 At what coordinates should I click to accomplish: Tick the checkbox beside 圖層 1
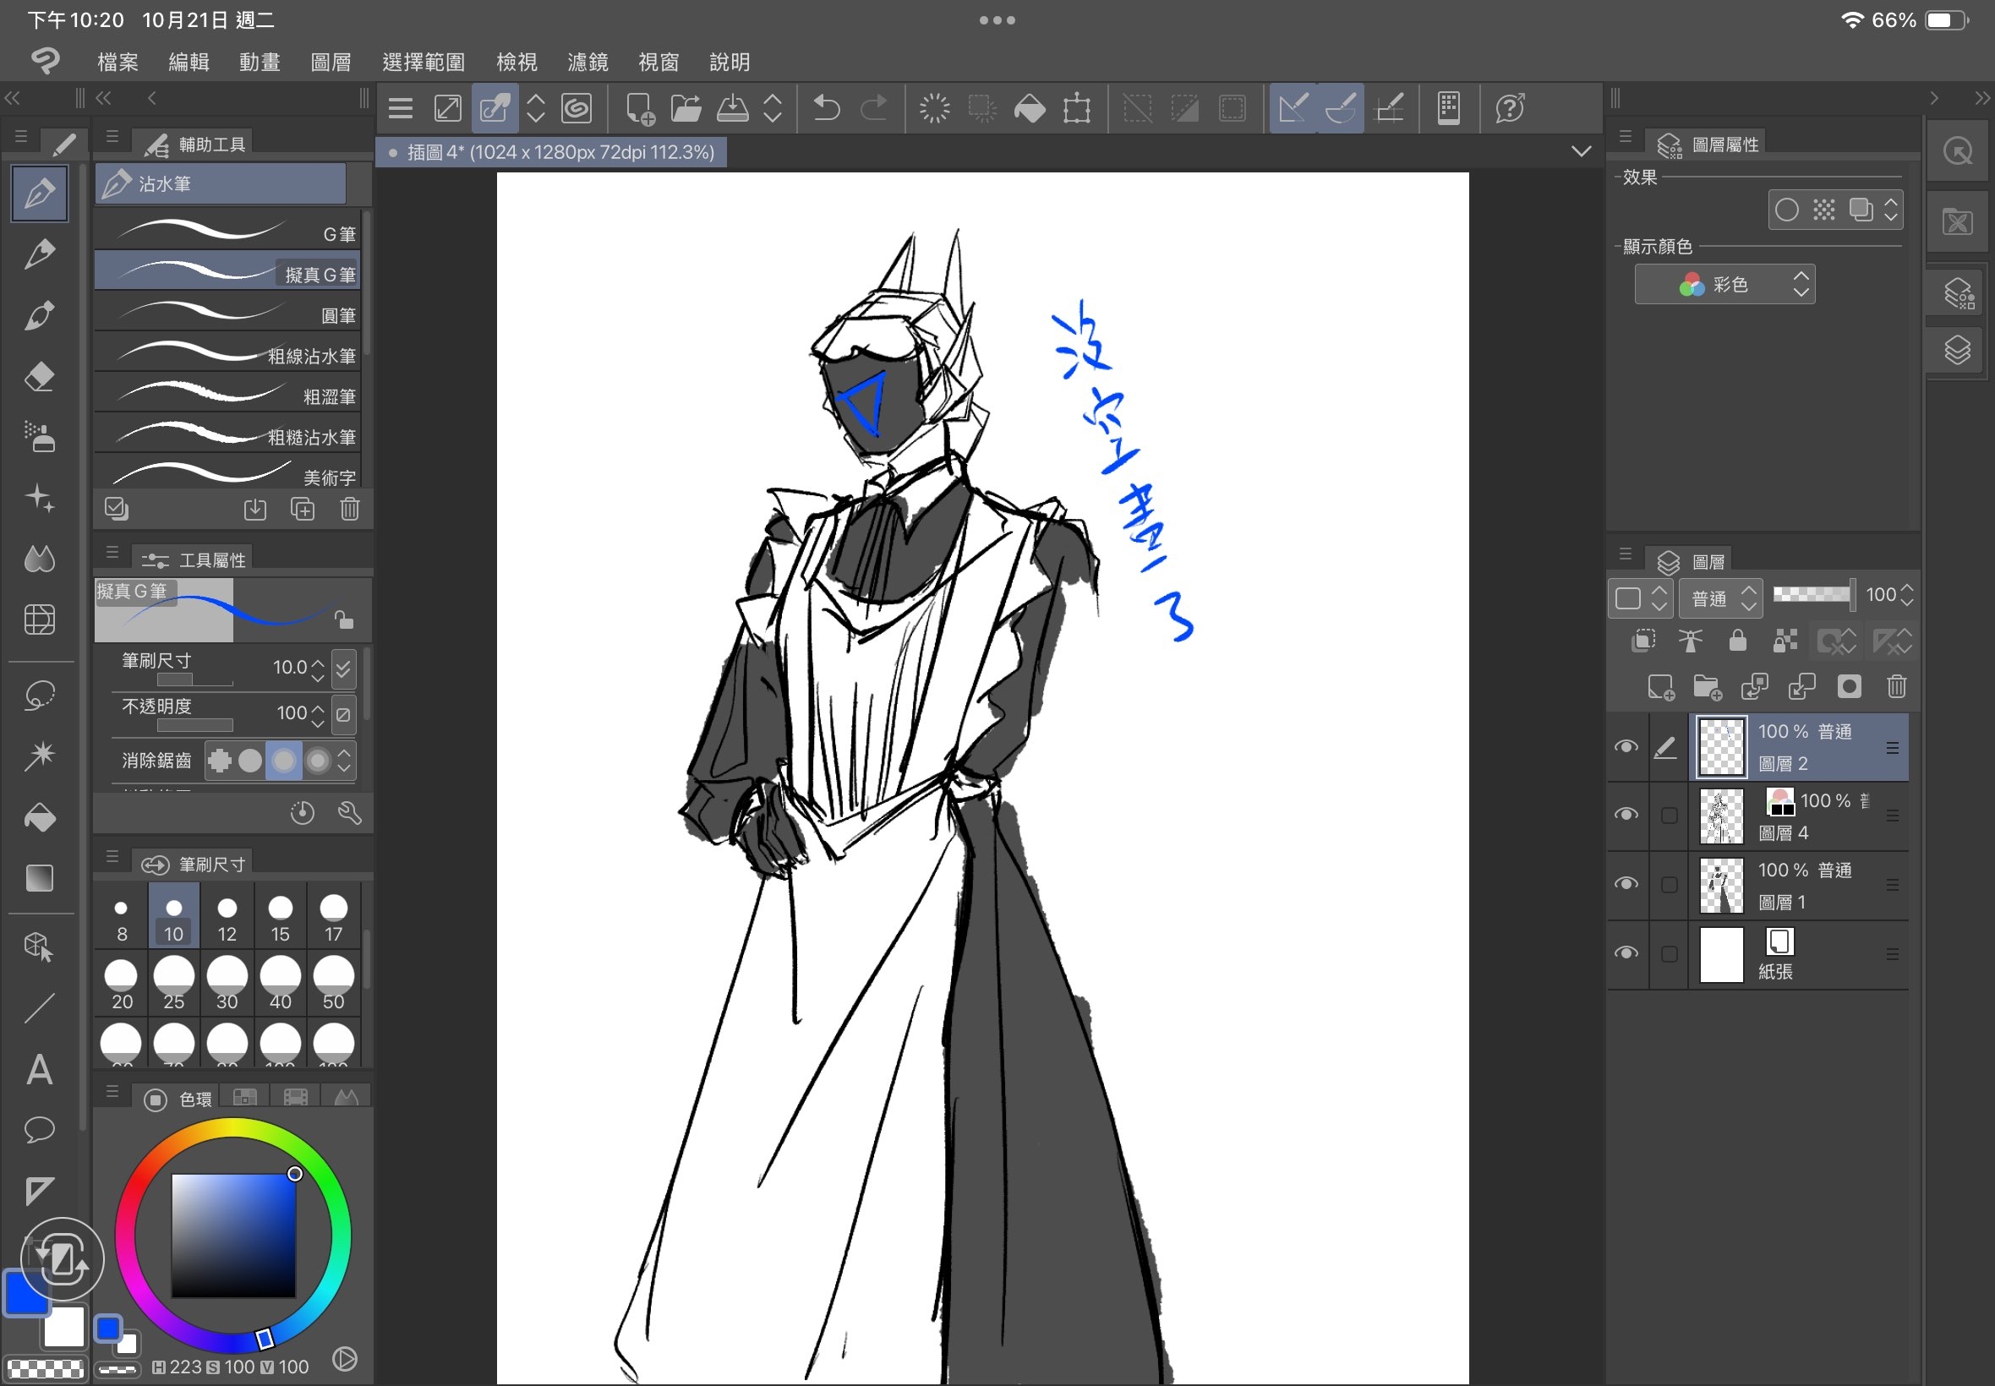(x=1669, y=885)
